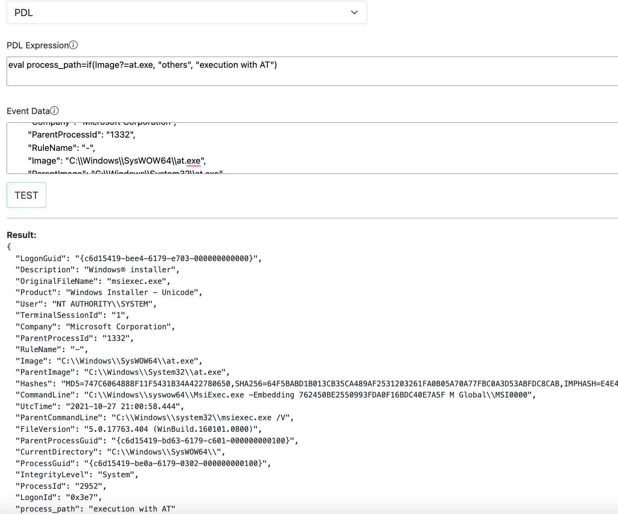
Task: Click the underlined "exe" word in Event Data
Action: click(193, 161)
